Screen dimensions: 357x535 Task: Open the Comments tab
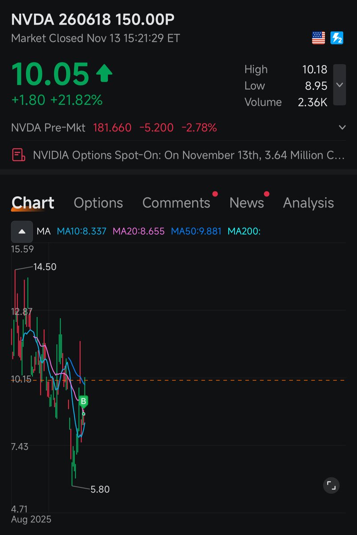click(x=176, y=203)
